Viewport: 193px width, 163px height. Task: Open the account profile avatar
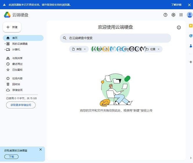(x=190, y=15)
